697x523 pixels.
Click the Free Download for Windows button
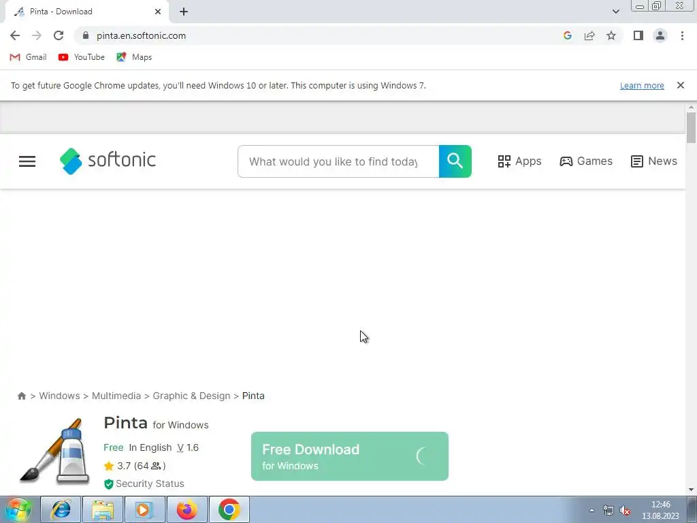tap(350, 456)
